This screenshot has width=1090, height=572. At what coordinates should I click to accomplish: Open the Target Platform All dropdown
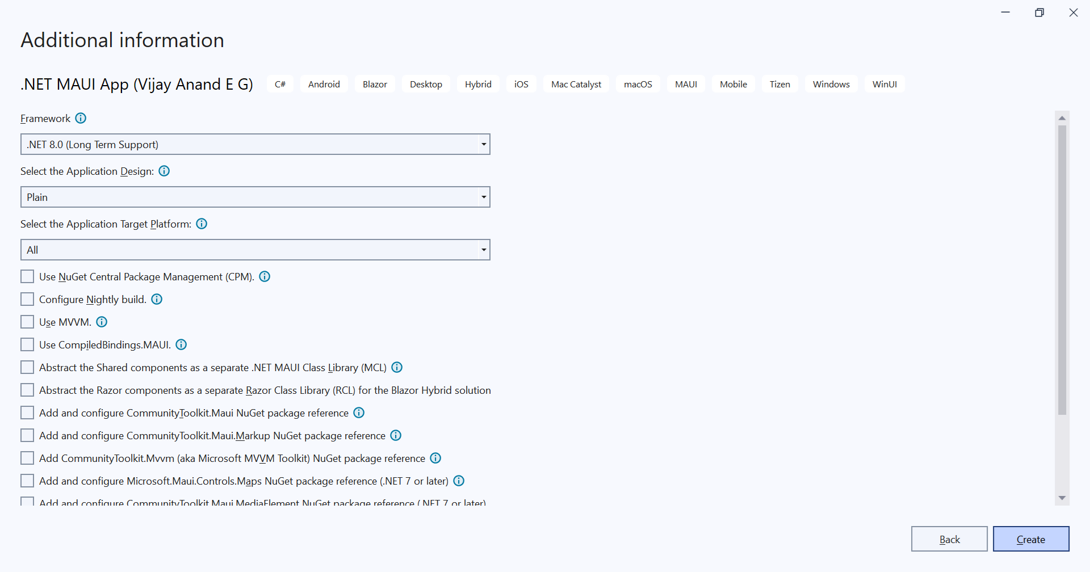pos(255,250)
